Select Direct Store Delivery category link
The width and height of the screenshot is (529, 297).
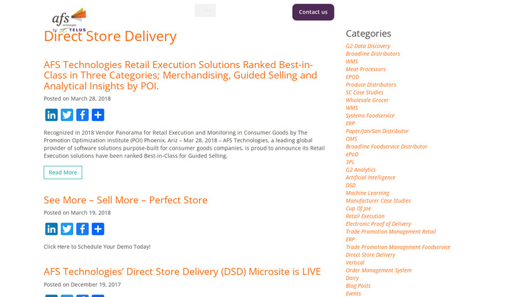pyautogui.click(x=370, y=255)
